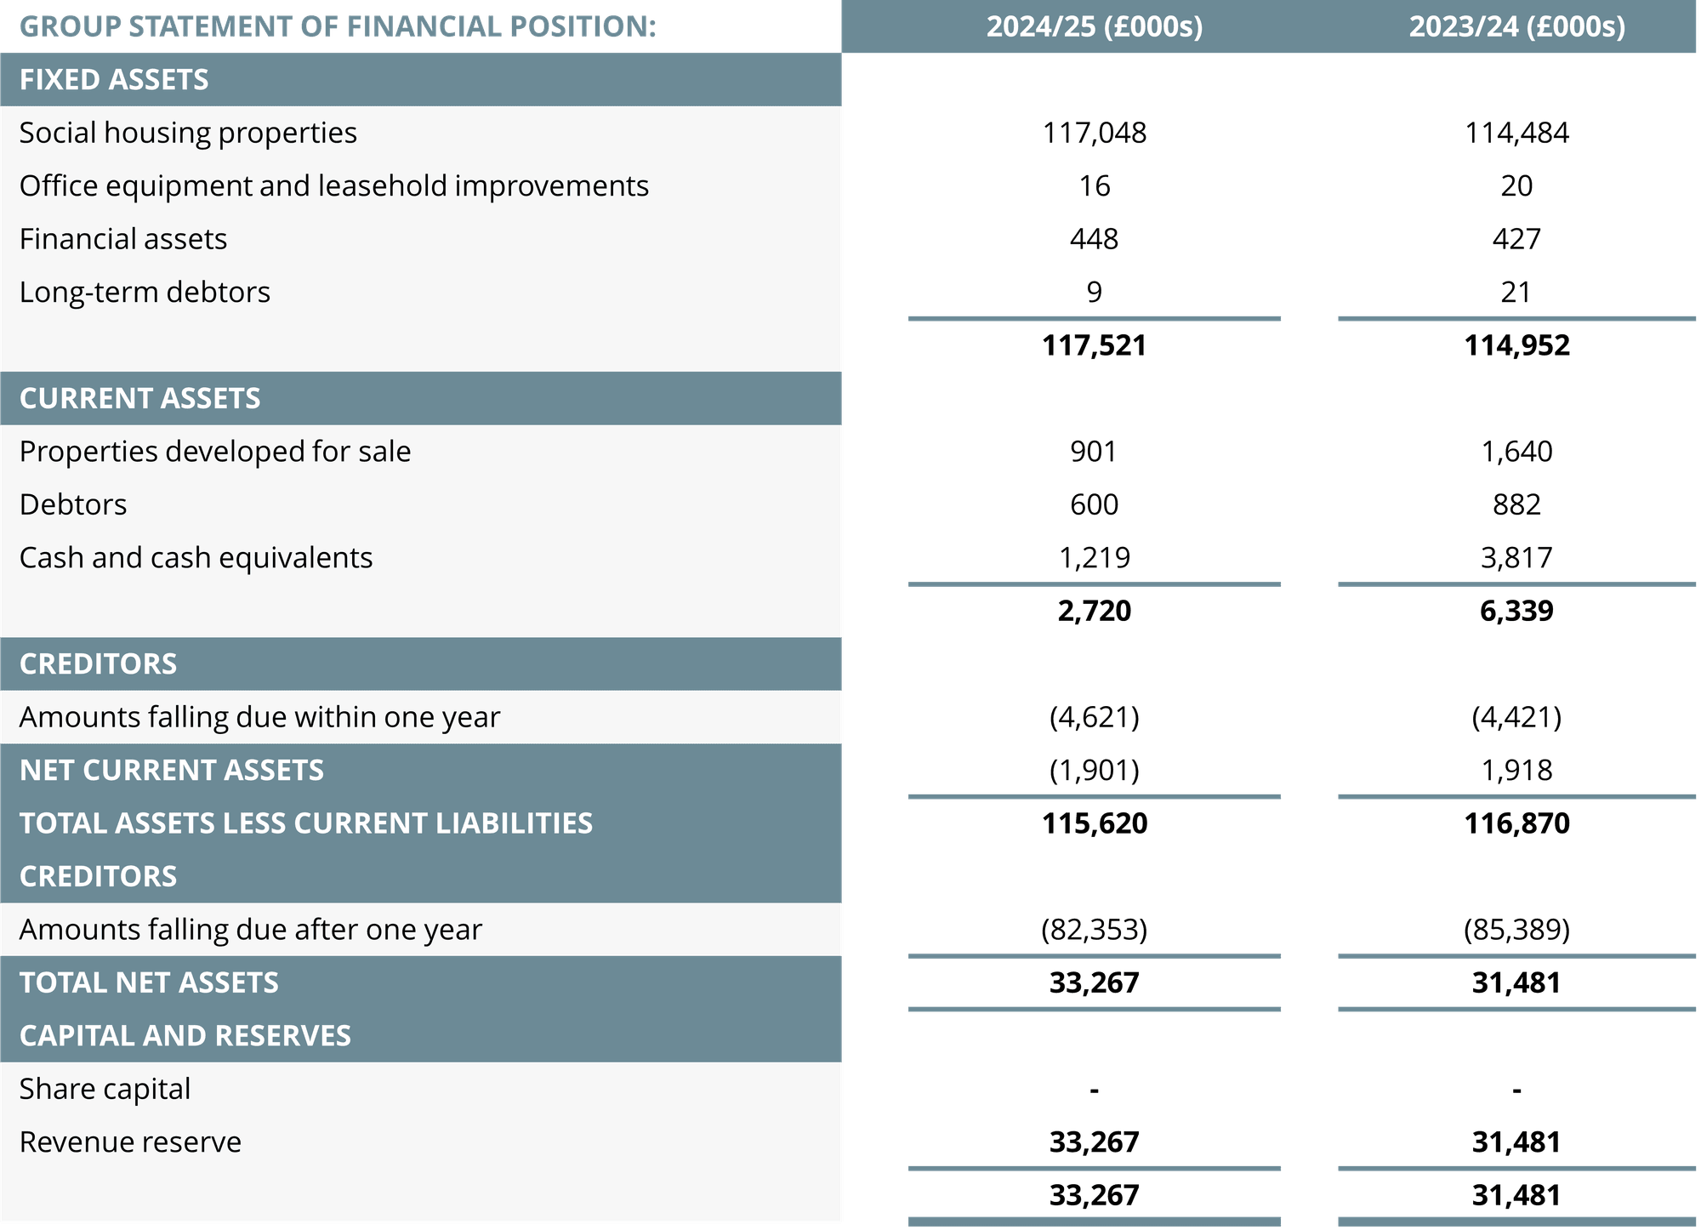Viewport: 1701px width, 1230px height.
Task: Click the 2023/24 cash value 3,817
Action: [1516, 558]
